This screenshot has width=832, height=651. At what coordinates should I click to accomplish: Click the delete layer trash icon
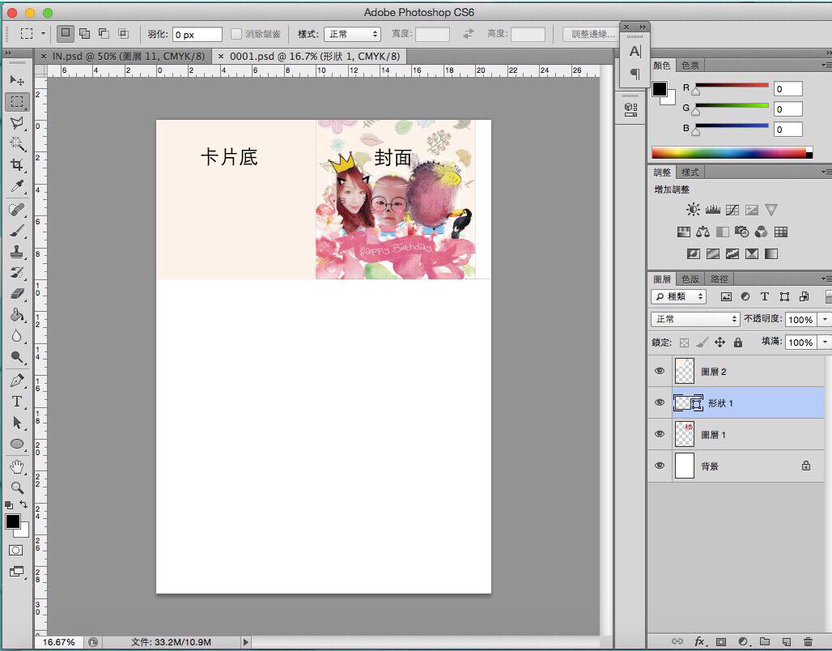[807, 641]
